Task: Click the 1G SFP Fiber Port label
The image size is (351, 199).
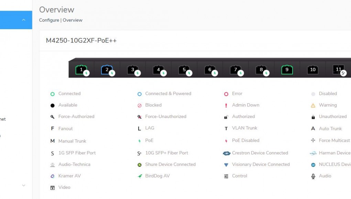Action: pyautogui.click(x=77, y=153)
